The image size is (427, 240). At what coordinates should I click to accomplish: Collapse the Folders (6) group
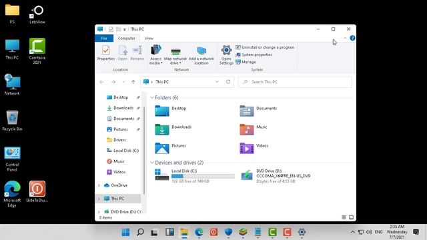(x=151, y=97)
